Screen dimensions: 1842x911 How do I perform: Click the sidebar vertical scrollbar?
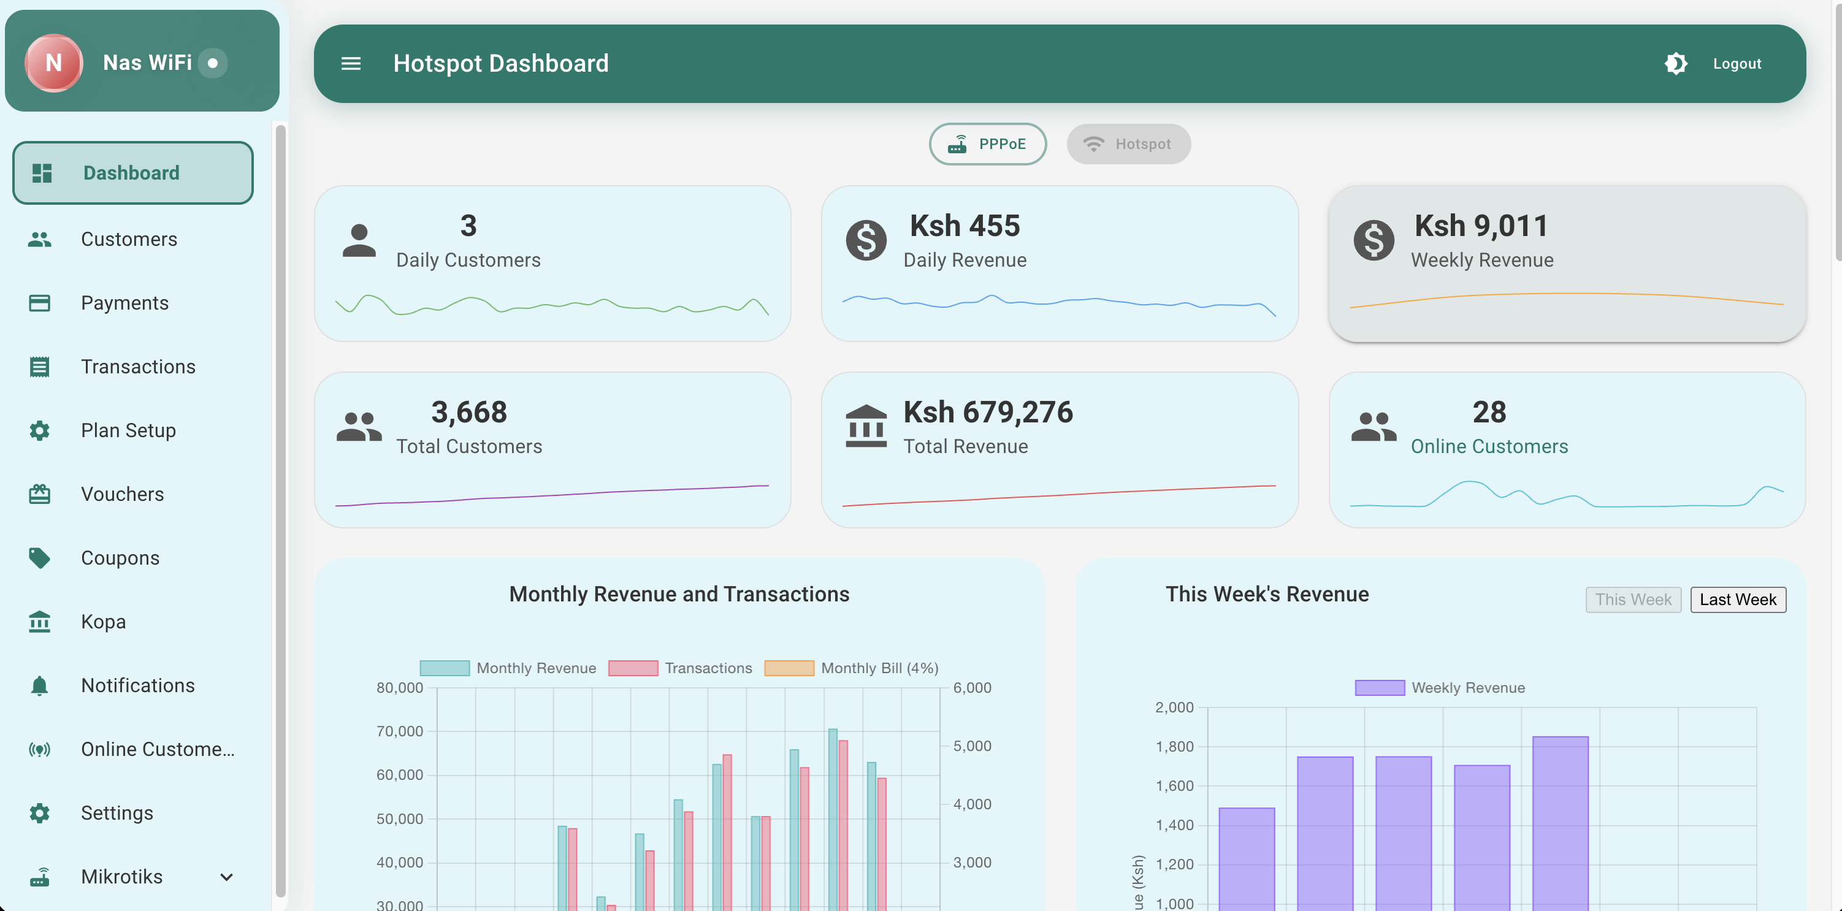(x=280, y=500)
